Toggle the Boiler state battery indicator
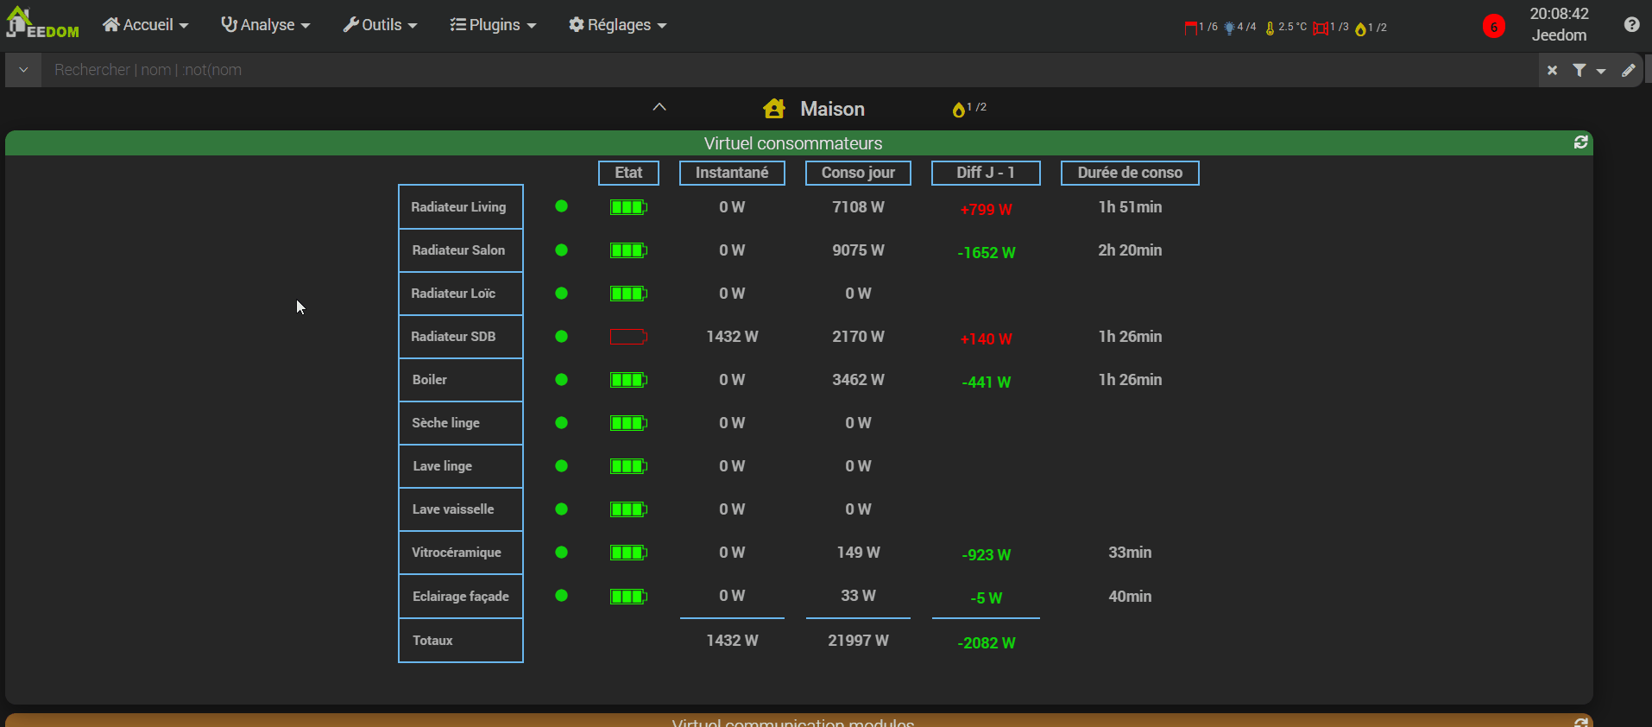Screen dimensions: 1652x727 click(628, 380)
